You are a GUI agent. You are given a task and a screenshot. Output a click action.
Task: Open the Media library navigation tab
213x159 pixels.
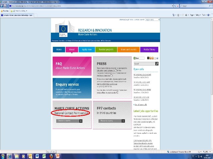click(x=149, y=49)
